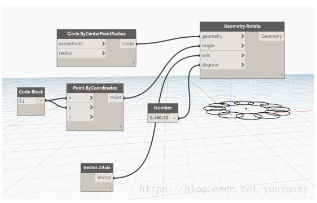Click the chevron beside geometry input
Screen dimensions: 317x203
tap(243, 36)
